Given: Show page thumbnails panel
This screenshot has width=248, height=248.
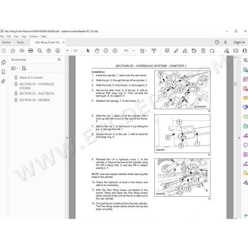Looking at the screenshot, I should 4,62.
